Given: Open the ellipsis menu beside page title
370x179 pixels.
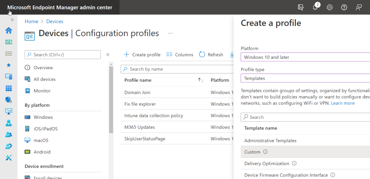Looking at the screenshot, I should coord(171,33).
